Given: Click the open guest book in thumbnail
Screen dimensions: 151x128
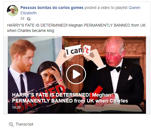Looking at the screenshot, I should [109, 108].
